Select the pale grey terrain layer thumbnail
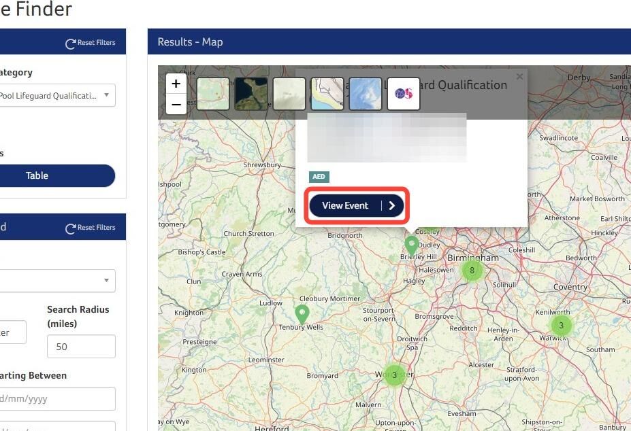The height and width of the screenshot is (431, 631). tap(289, 94)
